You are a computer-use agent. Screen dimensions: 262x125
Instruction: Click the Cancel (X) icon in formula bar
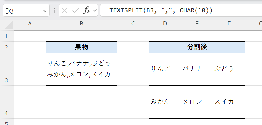64,10
